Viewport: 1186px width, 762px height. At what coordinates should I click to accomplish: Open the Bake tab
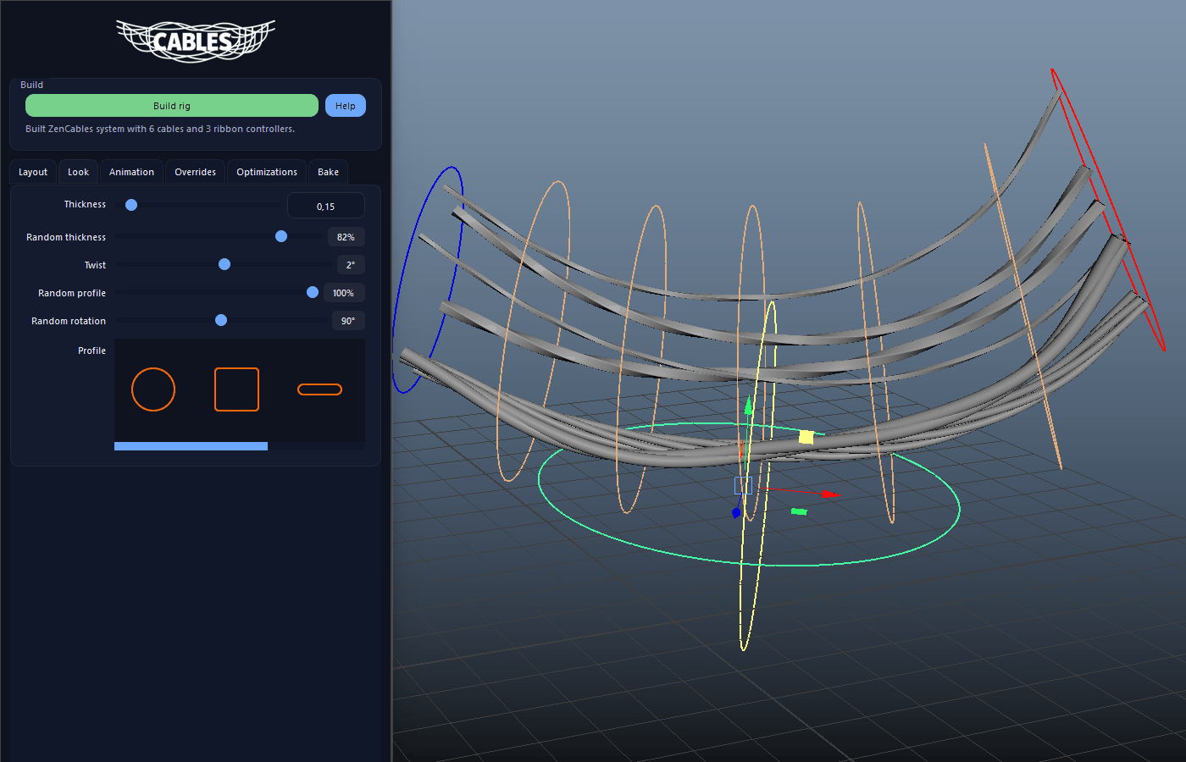coord(328,172)
